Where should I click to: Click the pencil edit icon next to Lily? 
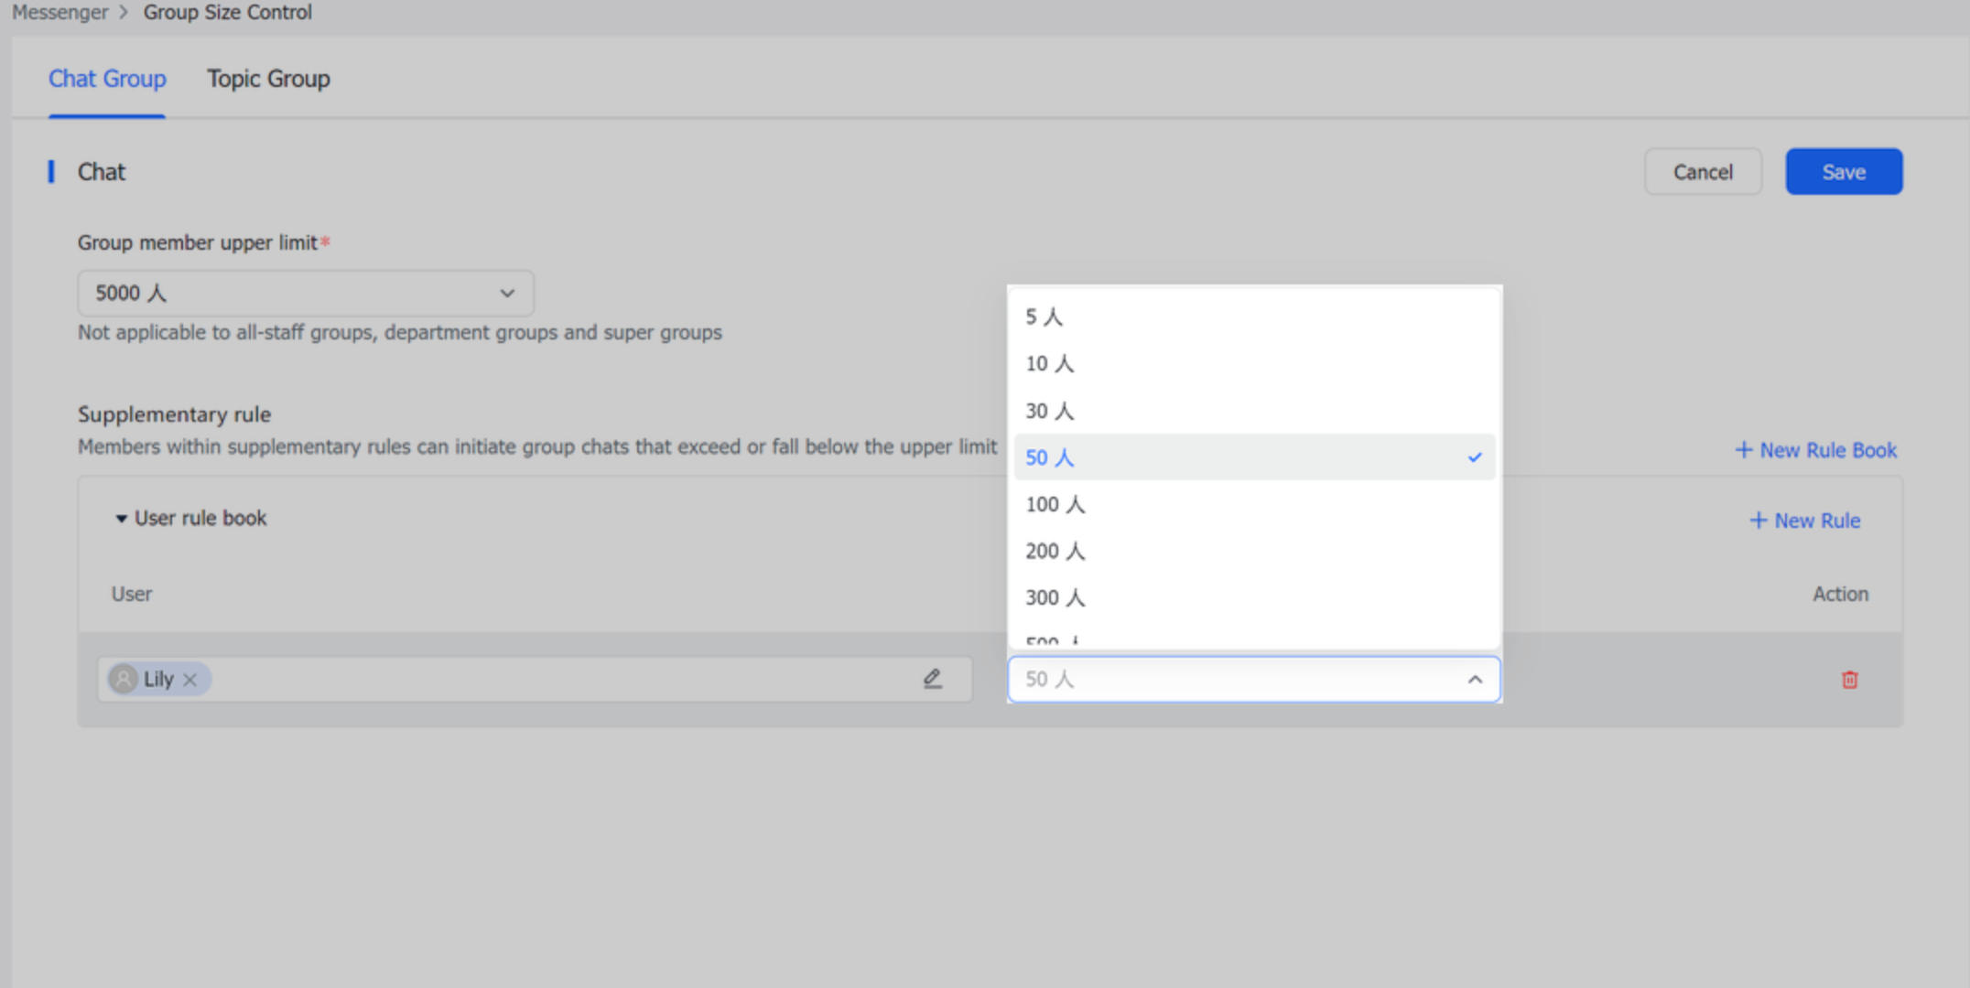pos(932,679)
